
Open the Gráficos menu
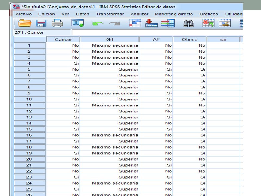pyautogui.click(x=209, y=14)
